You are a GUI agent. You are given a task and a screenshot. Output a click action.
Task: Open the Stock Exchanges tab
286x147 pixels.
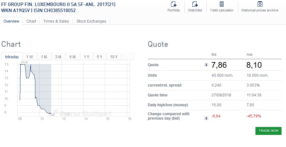click(91, 21)
